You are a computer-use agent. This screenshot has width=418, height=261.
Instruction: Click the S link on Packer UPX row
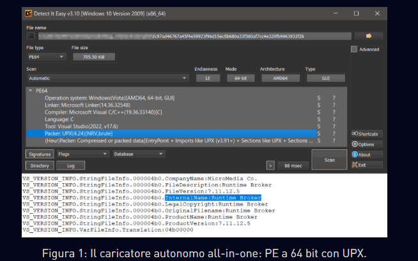coord(319,133)
